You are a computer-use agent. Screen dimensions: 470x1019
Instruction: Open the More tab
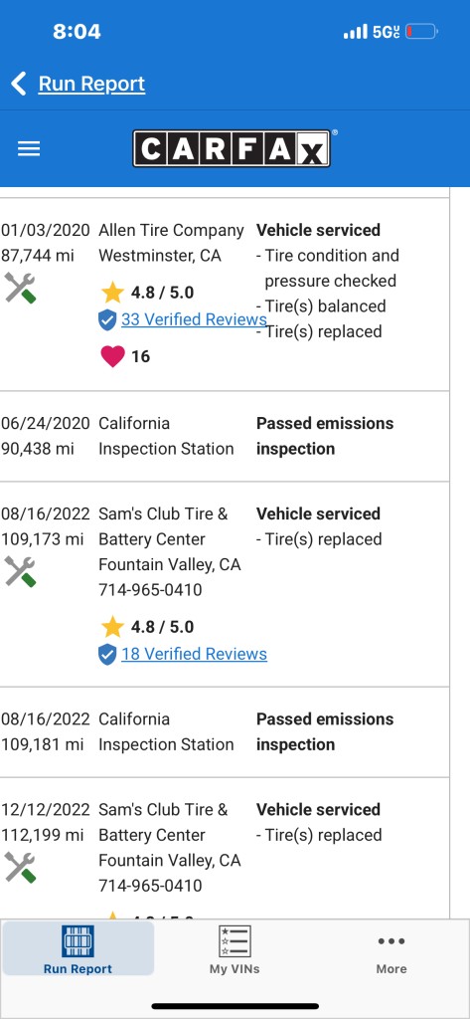392,954
